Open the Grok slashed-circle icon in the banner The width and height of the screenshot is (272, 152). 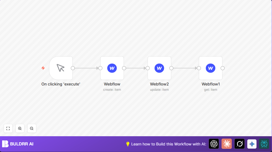tap(240, 144)
